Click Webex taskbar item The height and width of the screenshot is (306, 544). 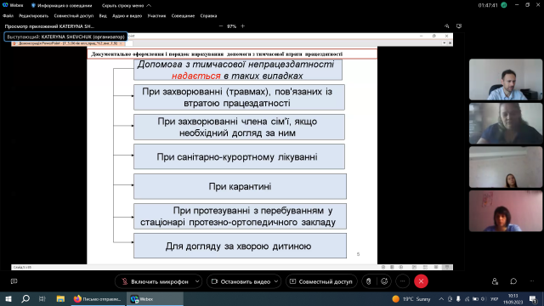tap(155, 299)
